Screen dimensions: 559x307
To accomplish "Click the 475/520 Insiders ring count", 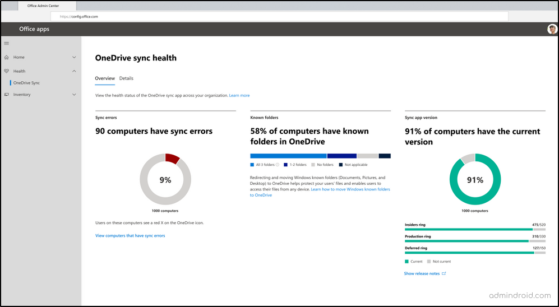I will [538, 225].
